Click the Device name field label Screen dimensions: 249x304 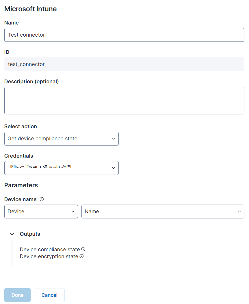point(20,199)
